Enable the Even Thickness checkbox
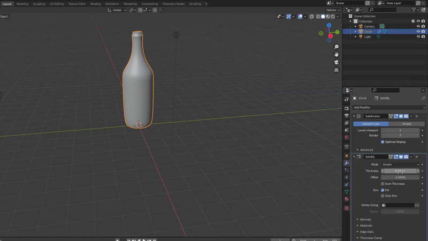Viewport: 428px width, 241px height. [x=383, y=184]
